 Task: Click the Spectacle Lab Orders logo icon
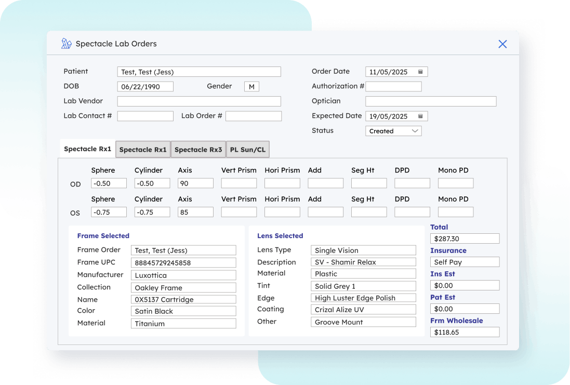click(x=67, y=44)
